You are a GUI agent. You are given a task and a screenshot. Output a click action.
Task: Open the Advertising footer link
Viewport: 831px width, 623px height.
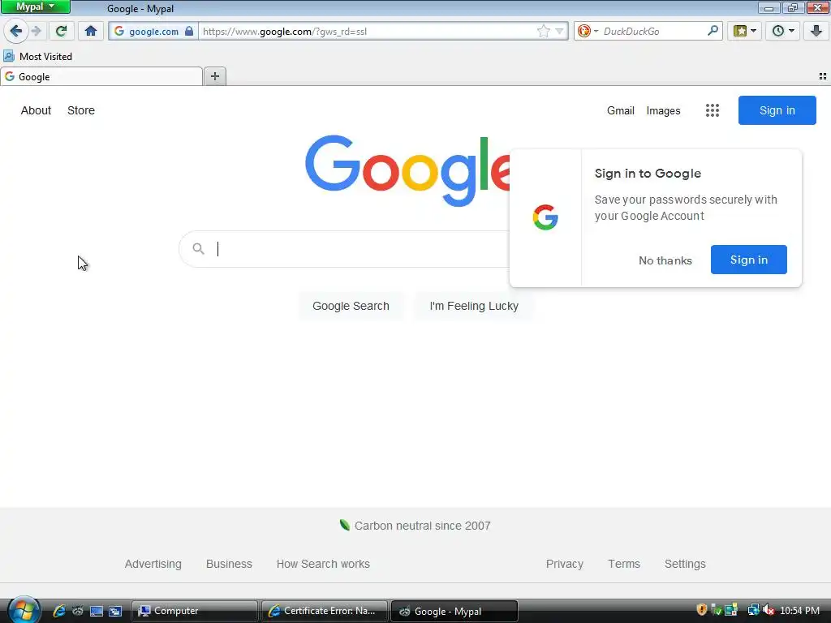pos(153,565)
